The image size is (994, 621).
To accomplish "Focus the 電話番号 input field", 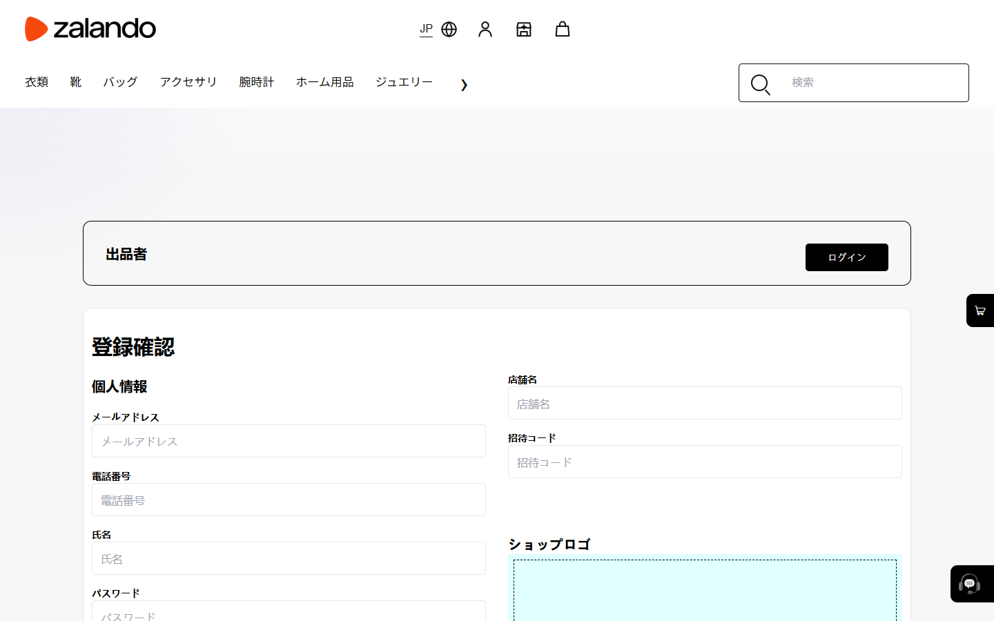I will click(x=289, y=500).
